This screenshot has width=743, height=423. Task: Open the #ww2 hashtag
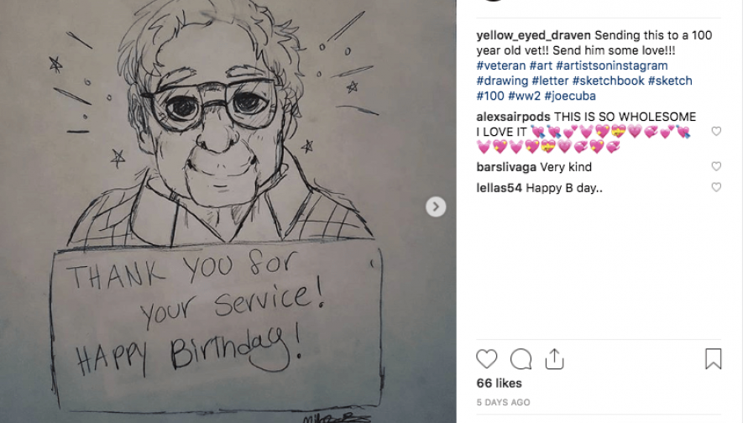[523, 96]
